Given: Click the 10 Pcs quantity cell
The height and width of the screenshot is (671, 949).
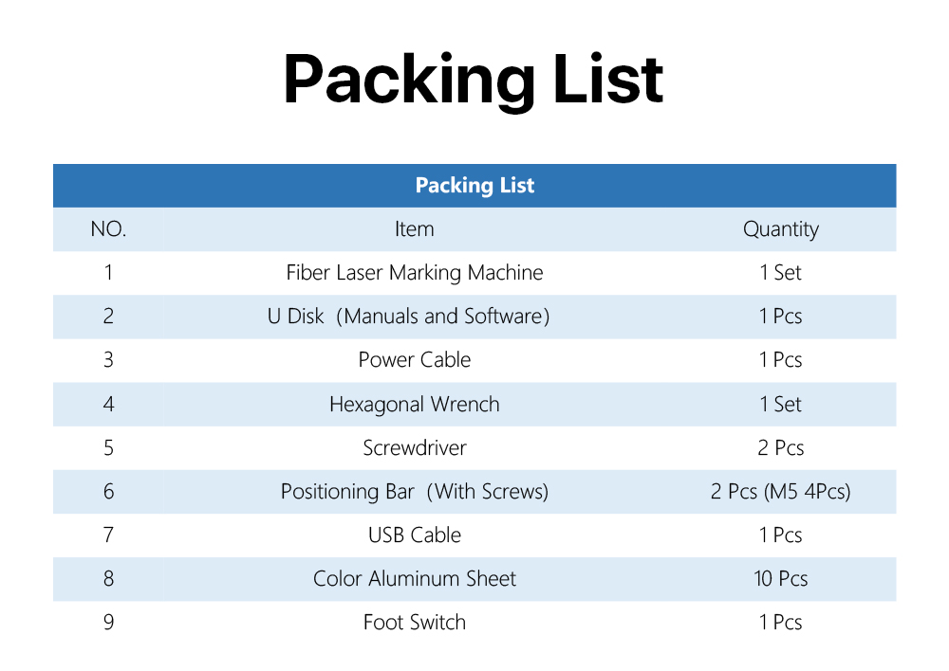Looking at the screenshot, I should click(781, 578).
